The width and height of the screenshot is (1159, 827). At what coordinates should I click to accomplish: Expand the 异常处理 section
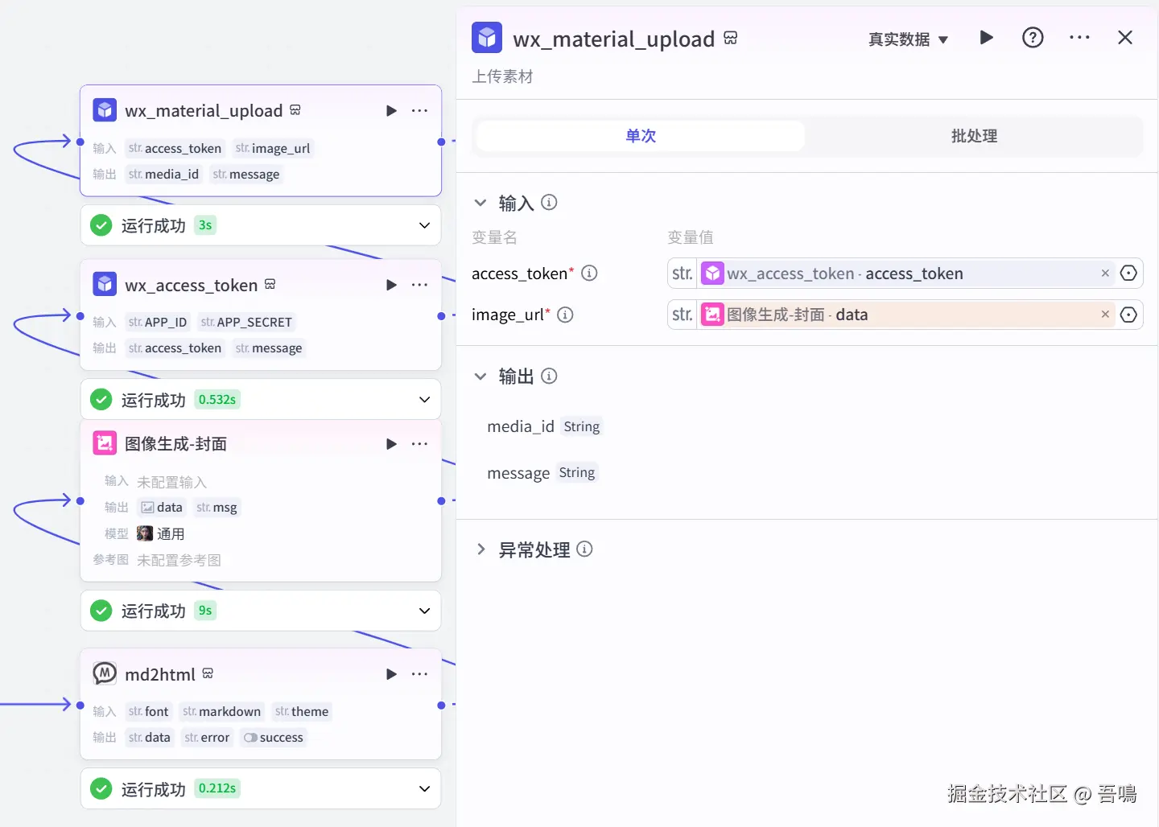[481, 549]
